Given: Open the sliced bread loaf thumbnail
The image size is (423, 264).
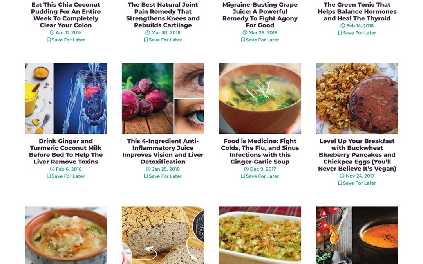Looking at the screenshot, I should point(163,235).
